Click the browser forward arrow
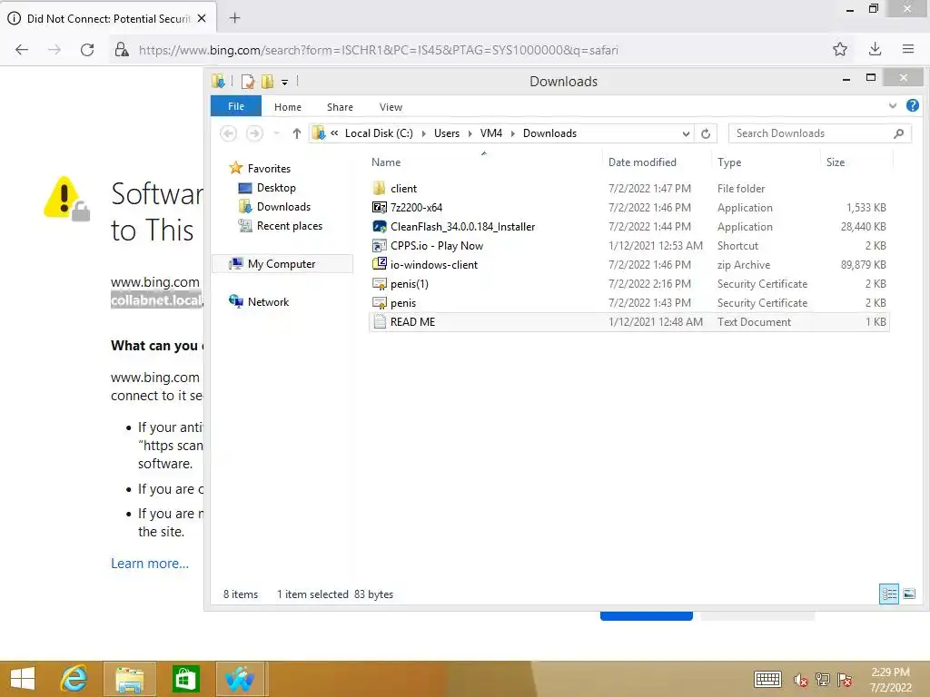Image resolution: width=930 pixels, height=697 pixels. point(54,50)
